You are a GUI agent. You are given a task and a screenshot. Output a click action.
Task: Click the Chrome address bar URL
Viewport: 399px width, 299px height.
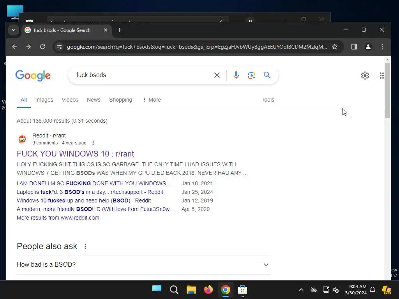197,47
